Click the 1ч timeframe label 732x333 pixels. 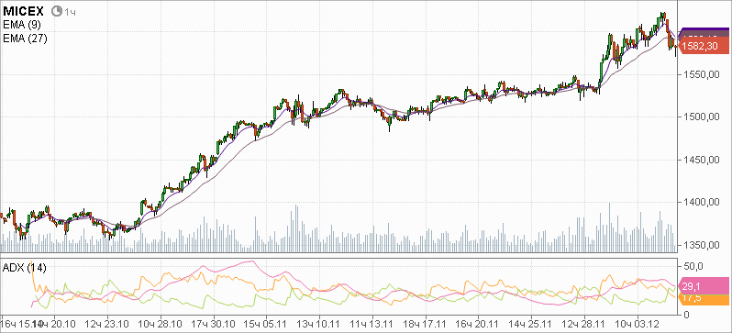[x=70, y=12]
